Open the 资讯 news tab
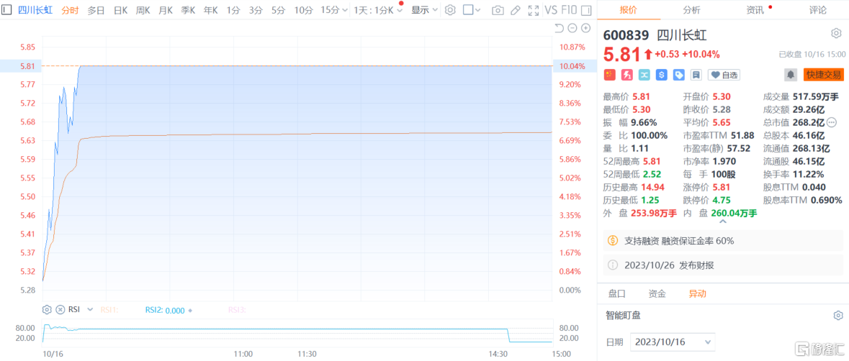The height and width of the screenshot is (361, 849). [755, 10]
